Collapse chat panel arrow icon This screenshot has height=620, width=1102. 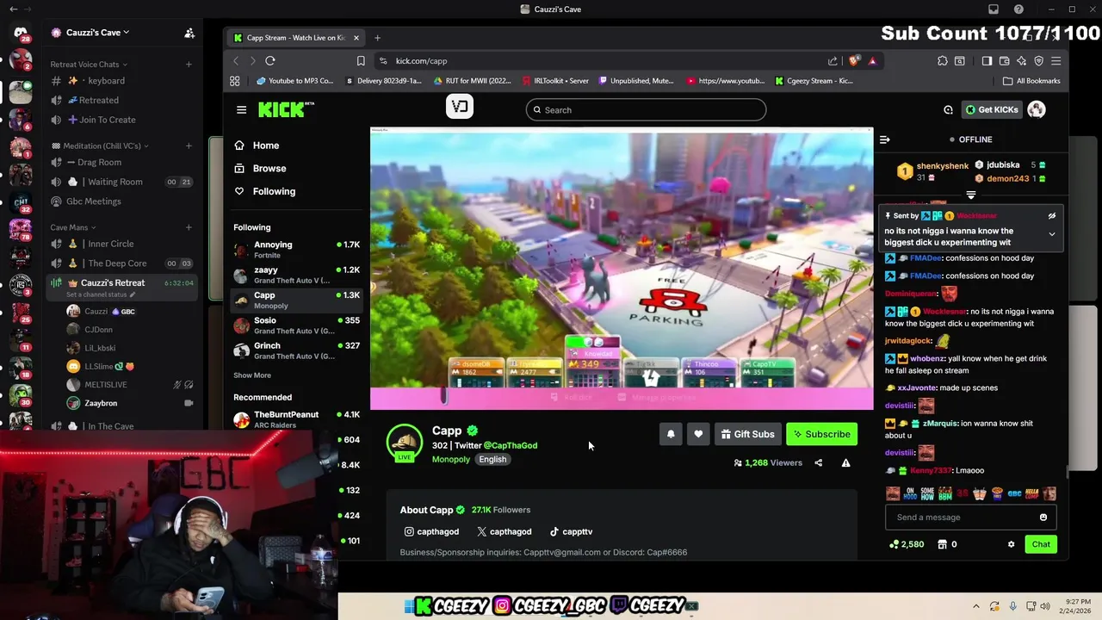[884, 139]
